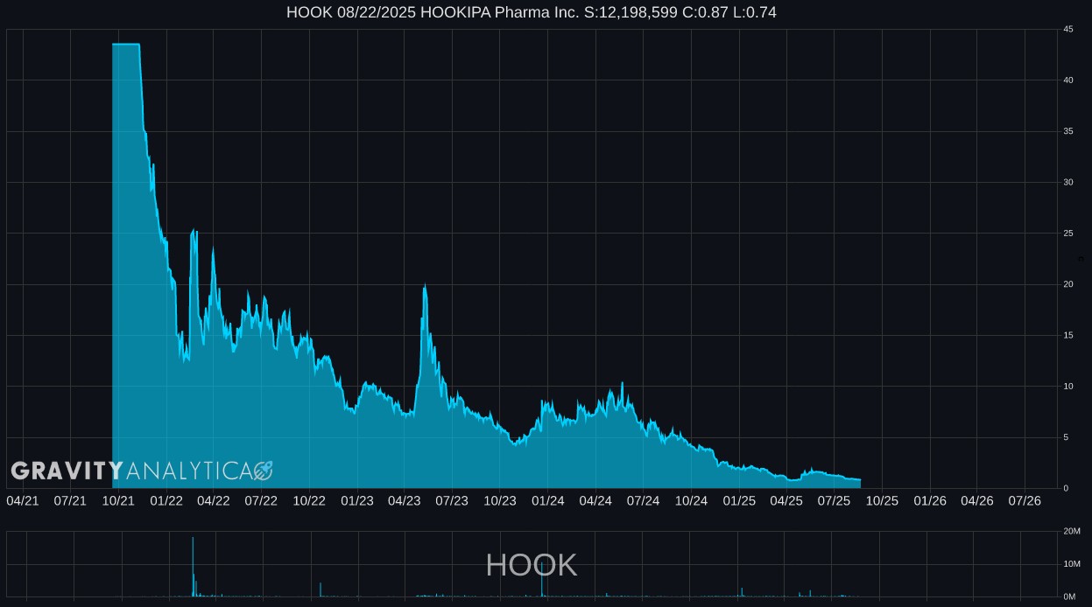This screenshot has height=607, width=1092.
Task: Select the 20 label on the price axis
Action: [1068, 284]
